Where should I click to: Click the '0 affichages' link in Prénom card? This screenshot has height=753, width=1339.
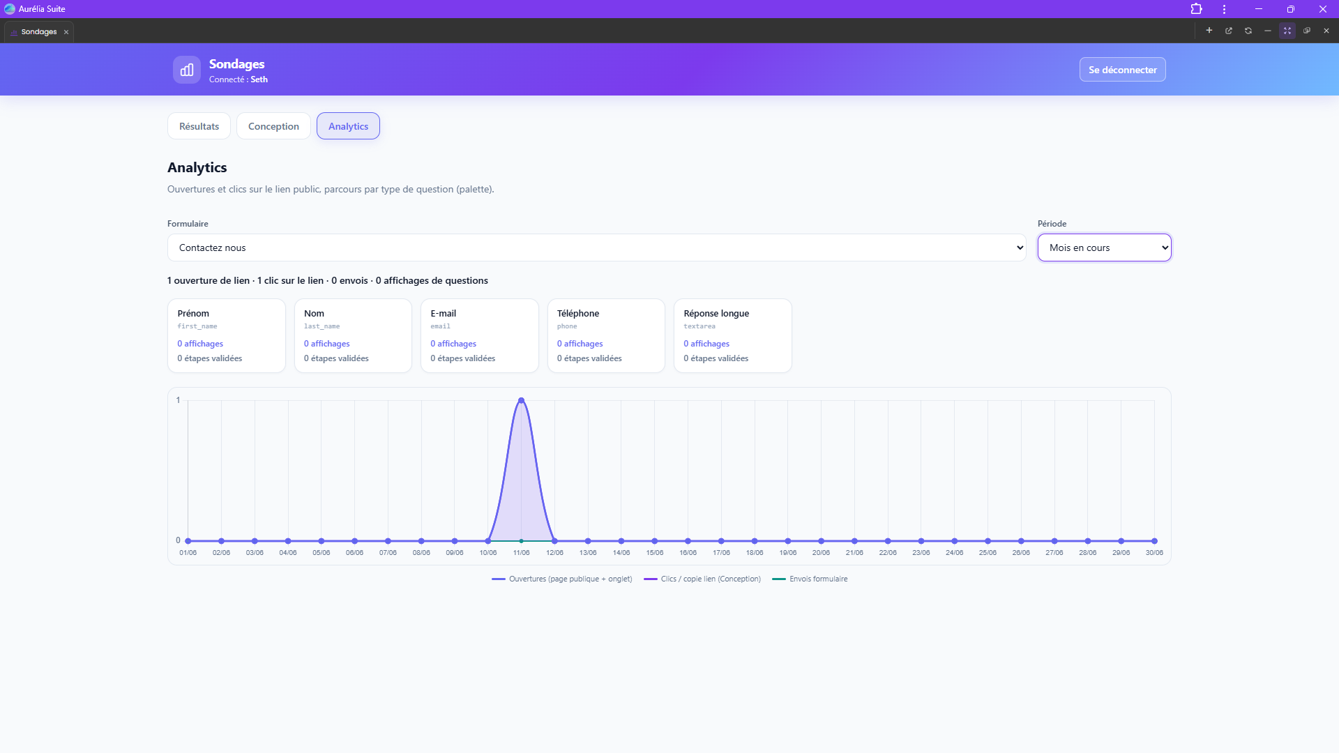click(200, 344)
